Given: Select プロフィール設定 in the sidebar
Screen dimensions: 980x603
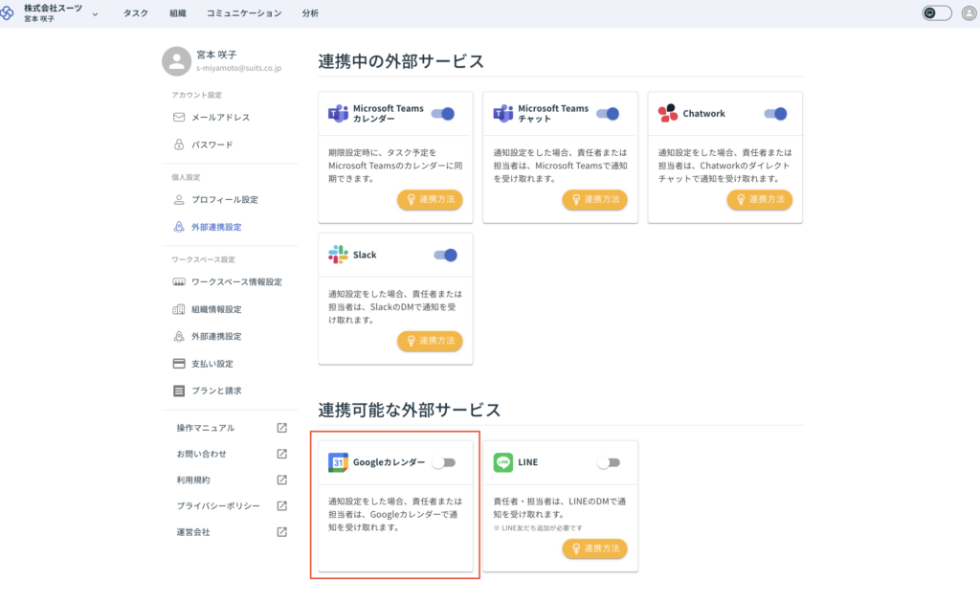Looking at the screenshot, I should [x=224, y=200].
